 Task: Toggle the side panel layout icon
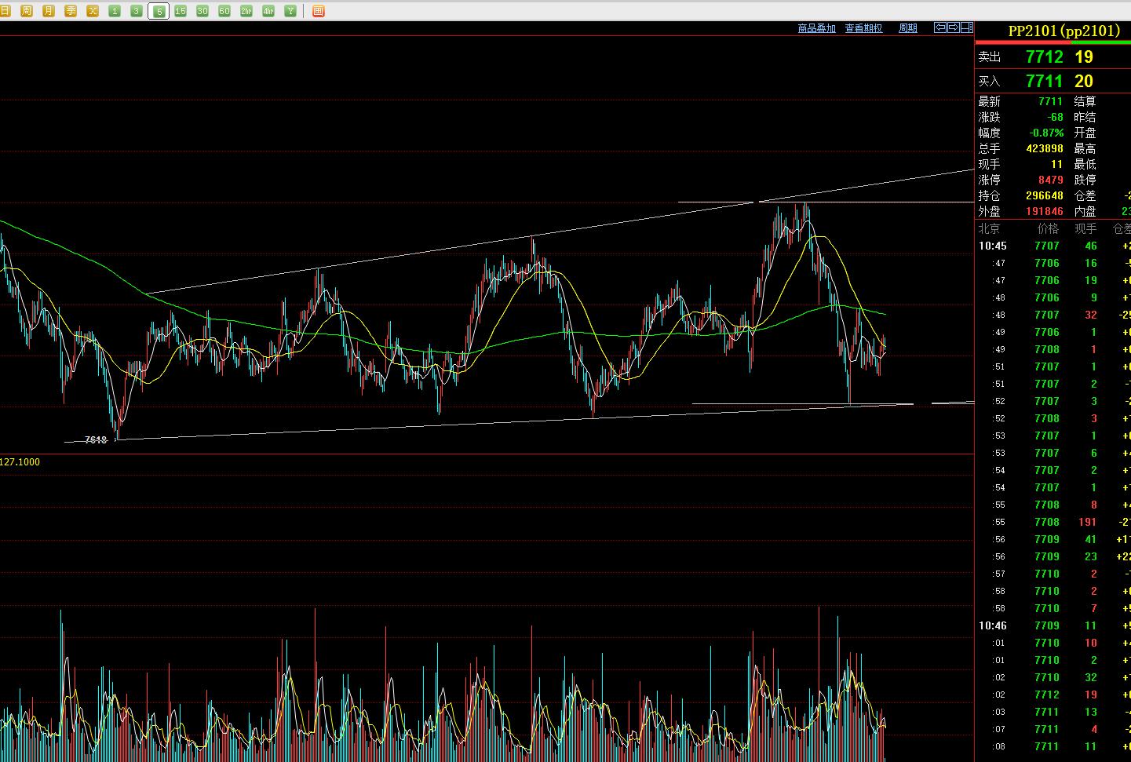[x=967, y=27]
